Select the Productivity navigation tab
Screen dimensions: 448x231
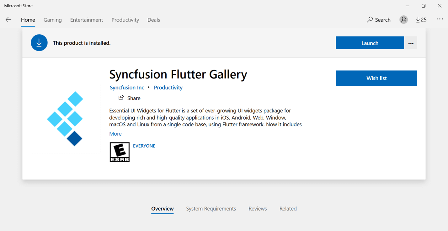click(x=125, y=20)
